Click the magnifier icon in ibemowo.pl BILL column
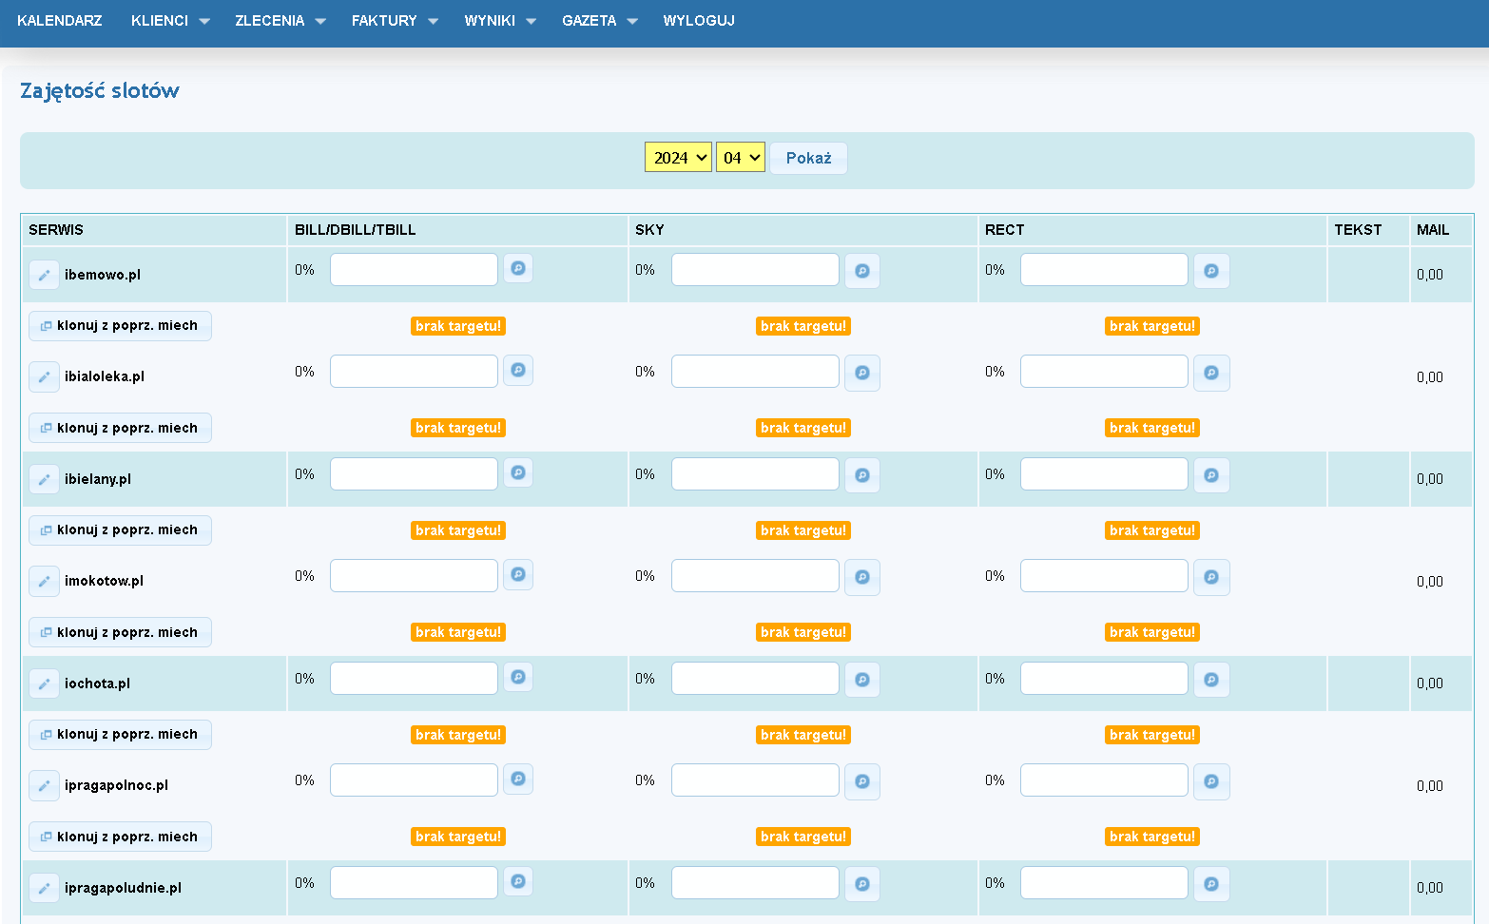 [517, 268]
